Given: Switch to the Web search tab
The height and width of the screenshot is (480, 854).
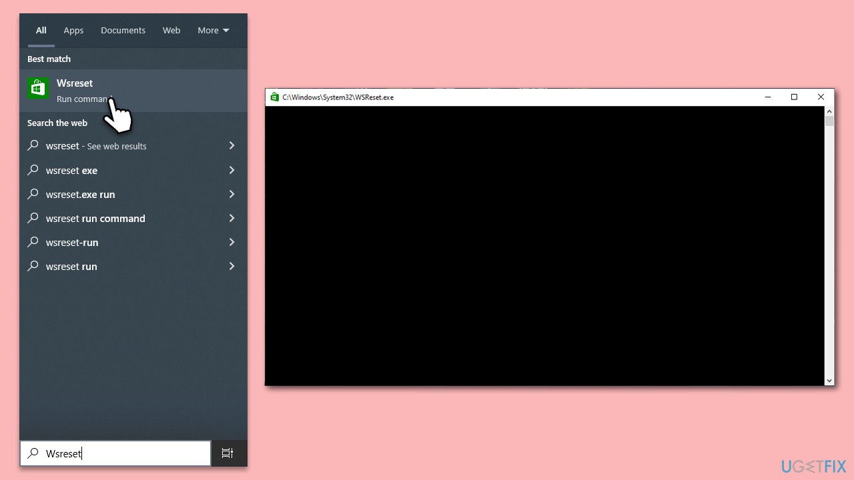Looking at the screenshot, I should (171, 31).
